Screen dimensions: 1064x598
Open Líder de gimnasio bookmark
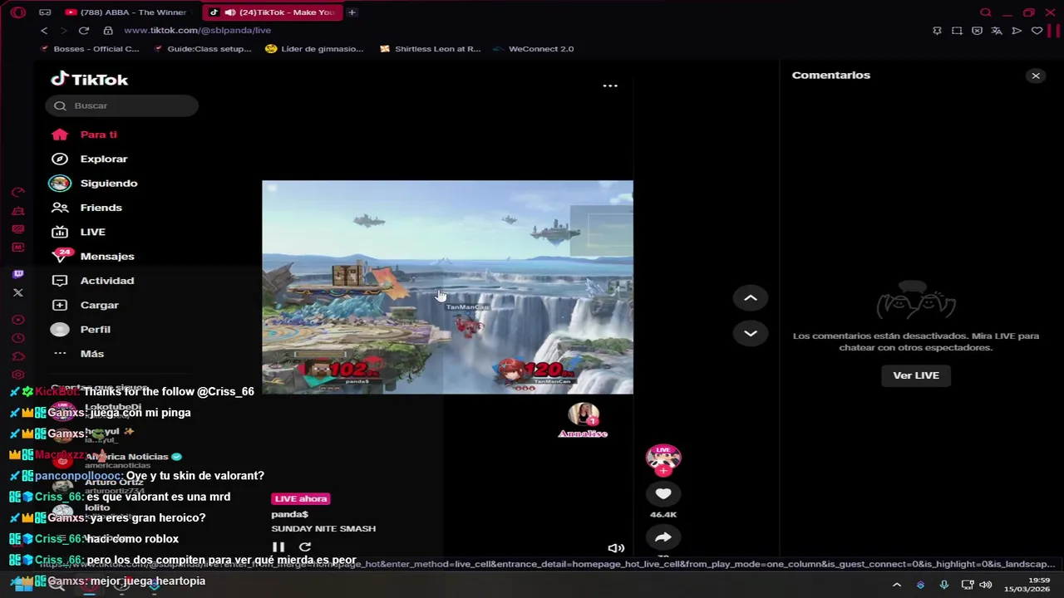click(314, 49)
